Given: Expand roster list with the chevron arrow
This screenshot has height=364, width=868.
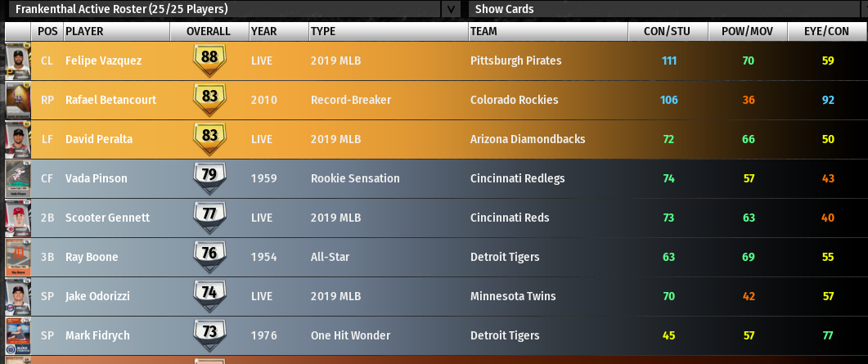Looking at the screenshot, I should pyautogui.click(x=451, y=10).
